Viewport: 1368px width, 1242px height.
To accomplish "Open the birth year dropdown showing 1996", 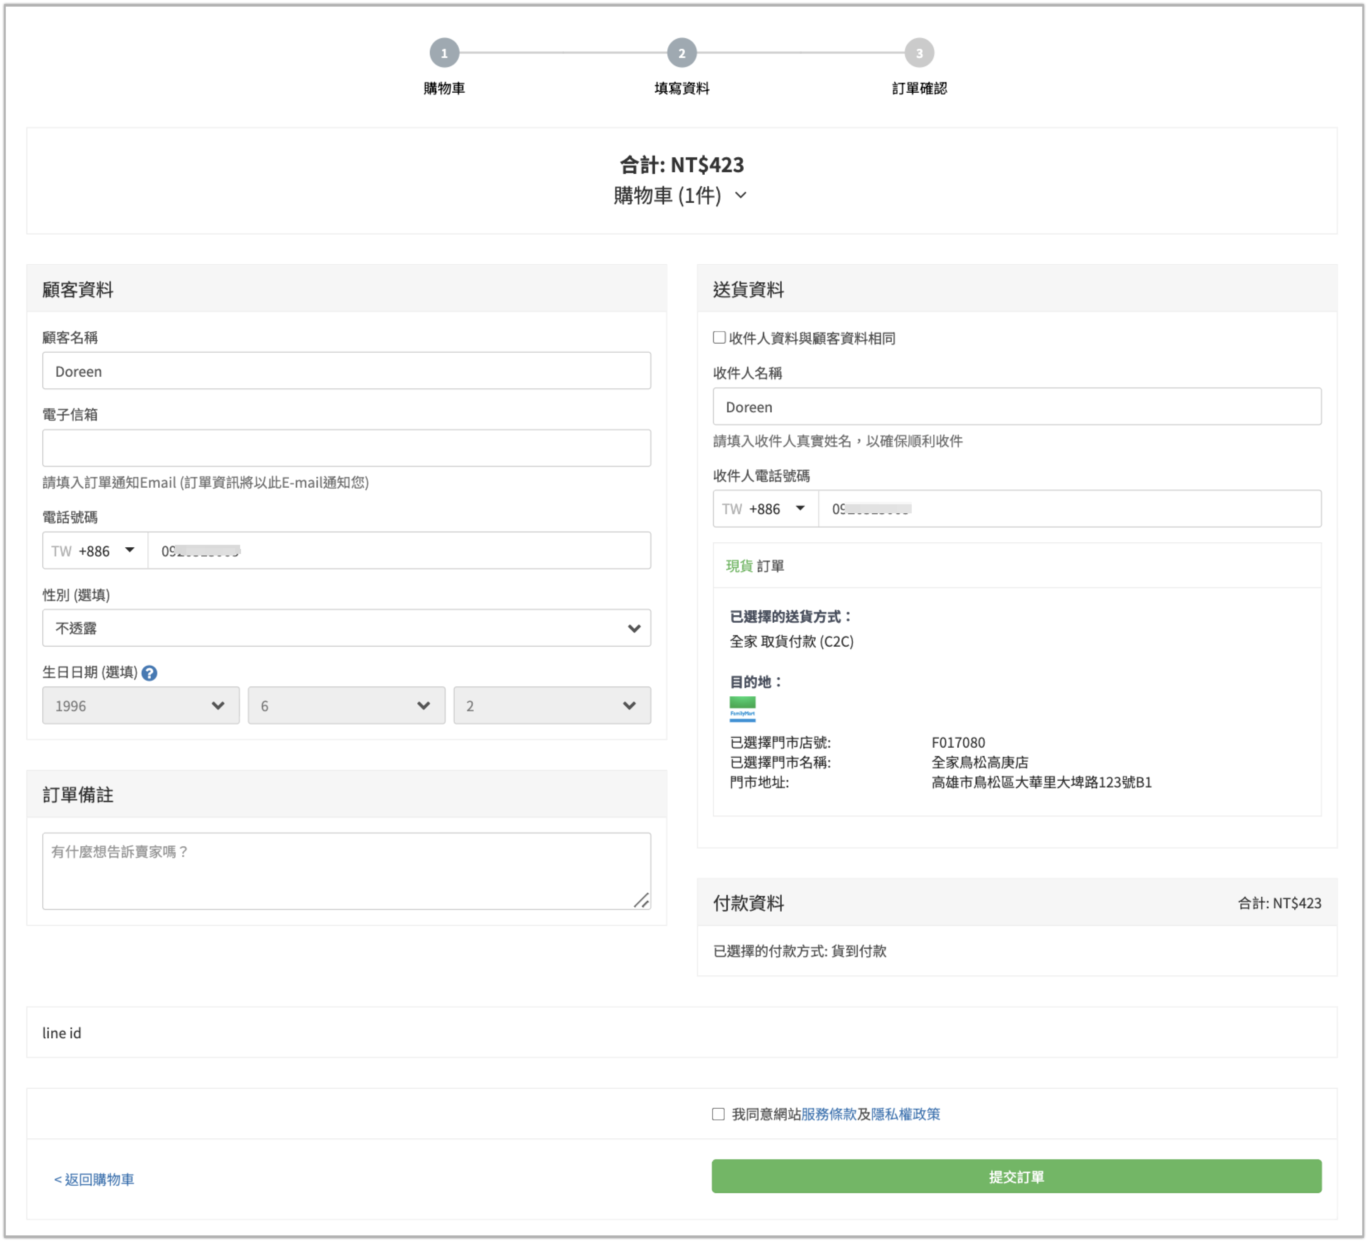I will pos(141,705).
